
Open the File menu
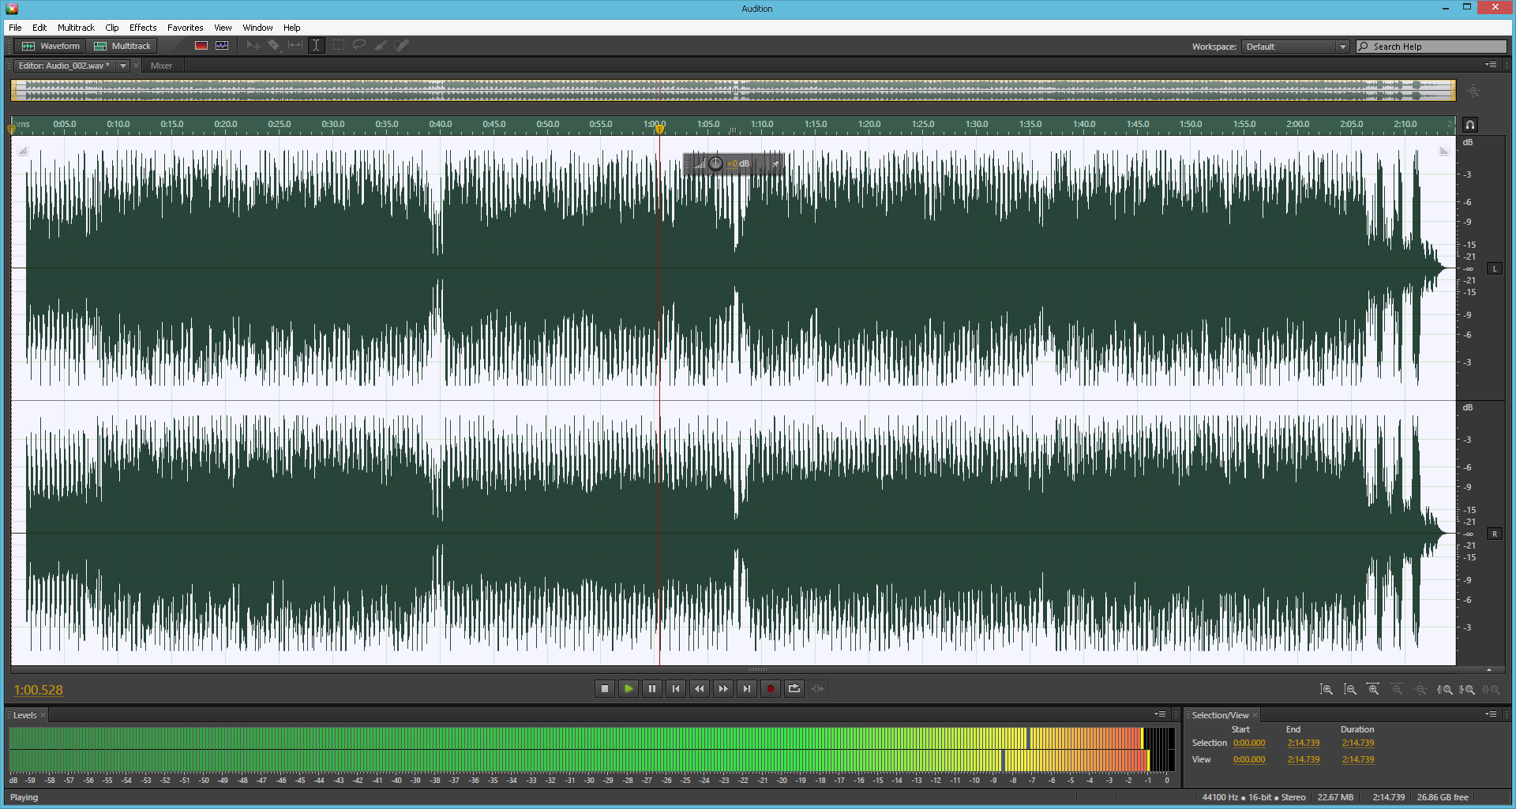[x=15, y=28]
